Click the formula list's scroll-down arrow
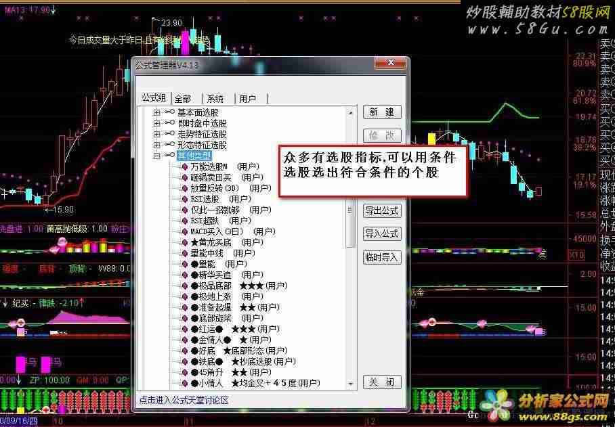Viewport: 615px width, 427px height. pyautogui.click(x=351, y=384)
